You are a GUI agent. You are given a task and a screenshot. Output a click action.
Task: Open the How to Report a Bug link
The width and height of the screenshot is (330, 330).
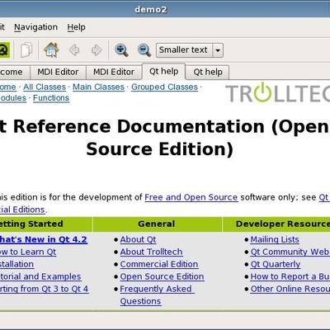pyautogui.click(x=290, y=276)
